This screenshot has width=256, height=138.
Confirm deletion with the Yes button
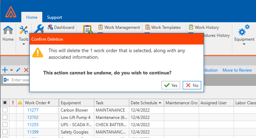pos(171,85)
